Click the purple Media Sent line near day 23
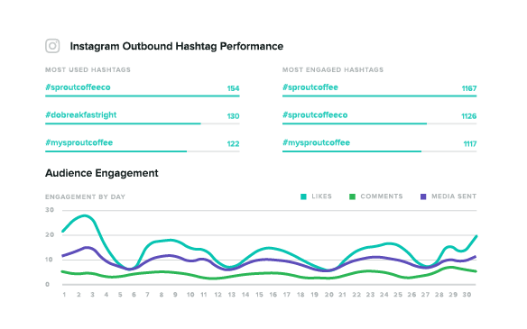 370,258
